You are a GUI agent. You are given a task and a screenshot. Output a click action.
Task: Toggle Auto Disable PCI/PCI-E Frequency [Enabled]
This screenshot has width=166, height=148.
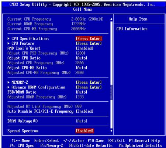point(84,111)
